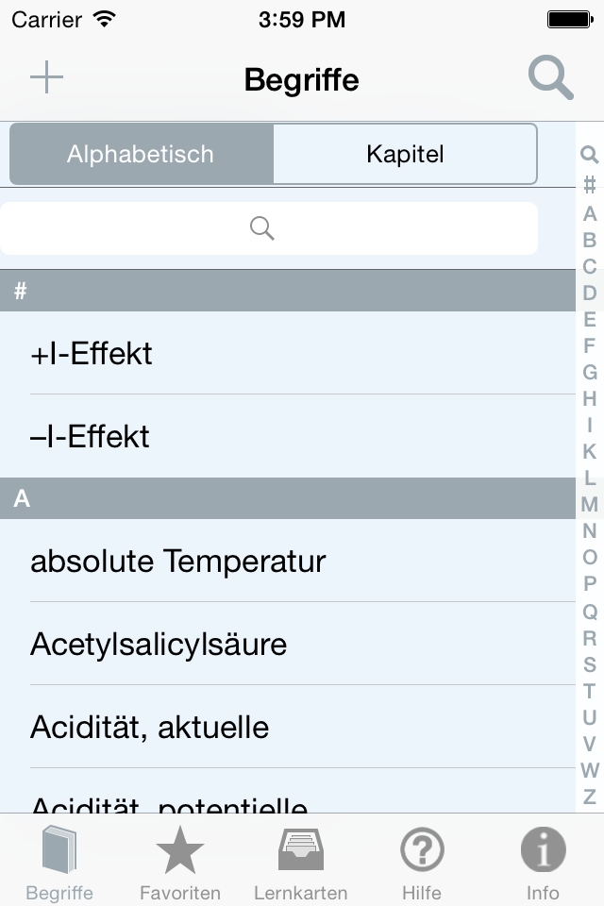Open Acidität, aktuelle entry

click(288, 727)
